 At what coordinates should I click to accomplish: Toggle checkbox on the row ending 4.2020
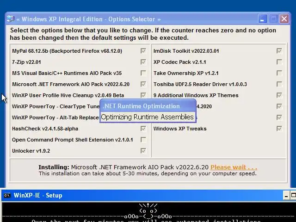279,106
